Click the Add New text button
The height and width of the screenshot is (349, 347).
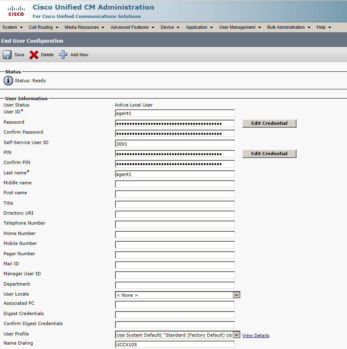79,55
